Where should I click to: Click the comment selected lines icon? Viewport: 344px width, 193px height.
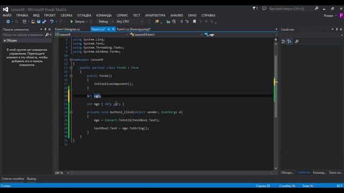(x=182, y=21)
